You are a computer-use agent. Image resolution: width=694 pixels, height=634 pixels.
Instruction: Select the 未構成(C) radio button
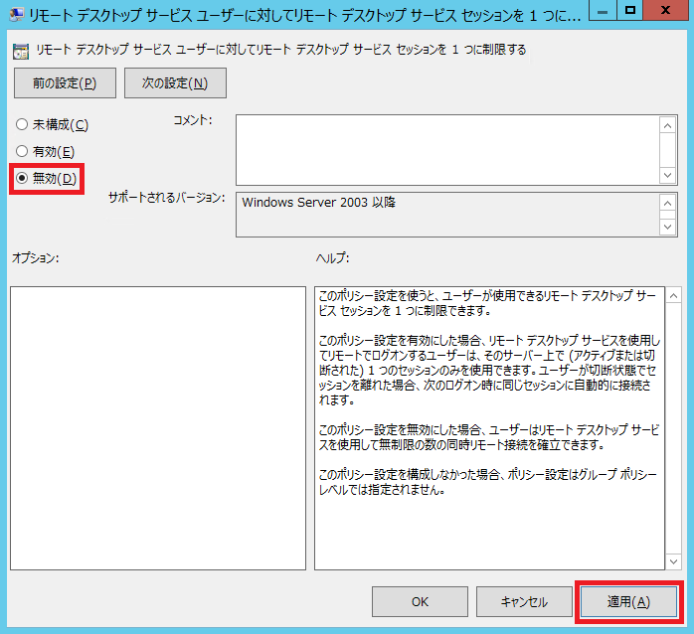click(53, 125)
